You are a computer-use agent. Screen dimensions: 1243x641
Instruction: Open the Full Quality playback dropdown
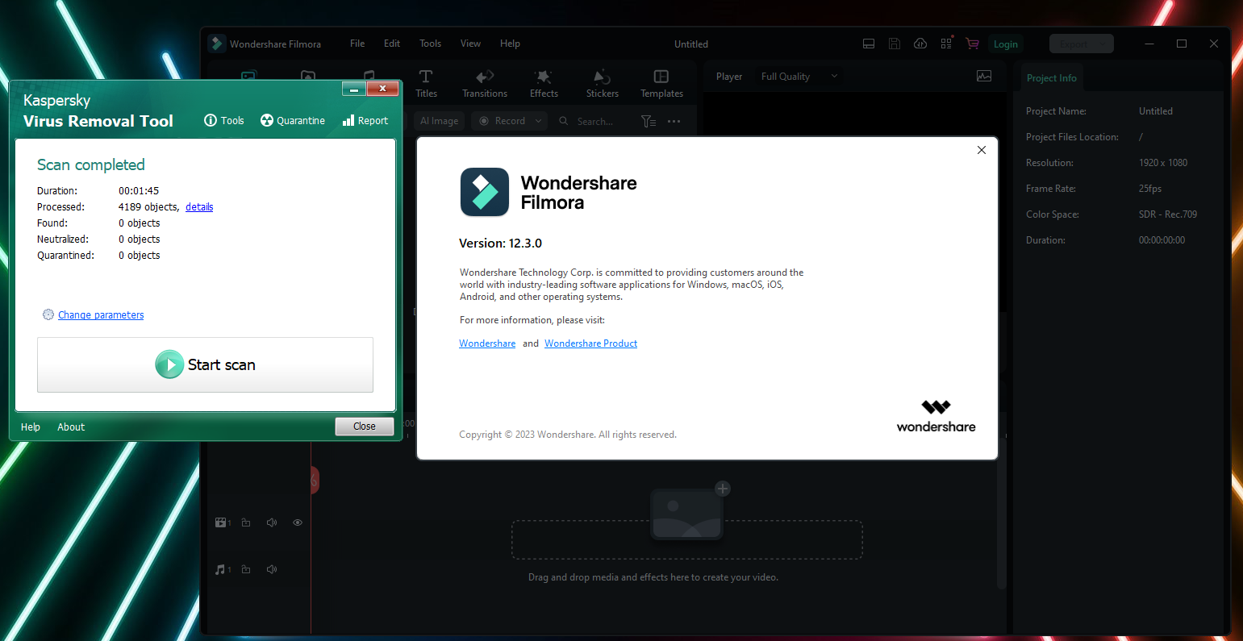(799, 77)
